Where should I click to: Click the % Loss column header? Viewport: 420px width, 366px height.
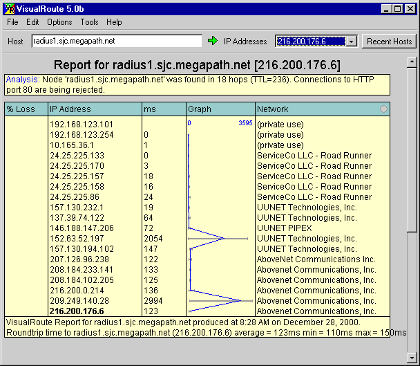click(x=26, y=109)
